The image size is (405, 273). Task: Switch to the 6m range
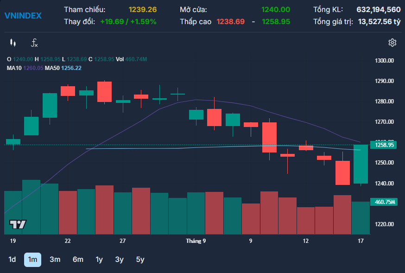78,259
